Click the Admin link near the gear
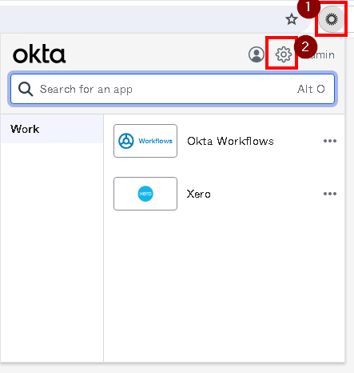The image size is (354, 373). (323, 55)
